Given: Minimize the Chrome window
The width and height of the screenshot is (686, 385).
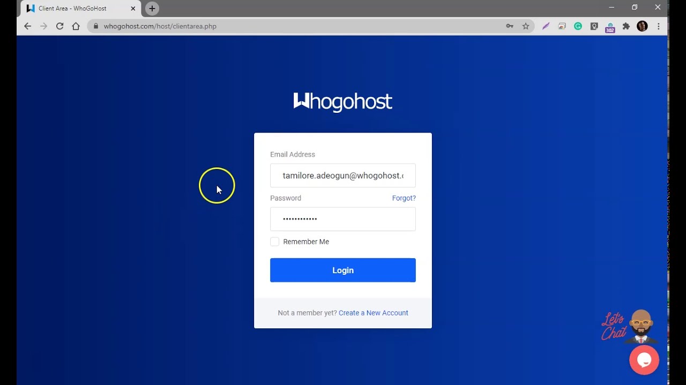Looking at the screenshot, I should 612,7.
